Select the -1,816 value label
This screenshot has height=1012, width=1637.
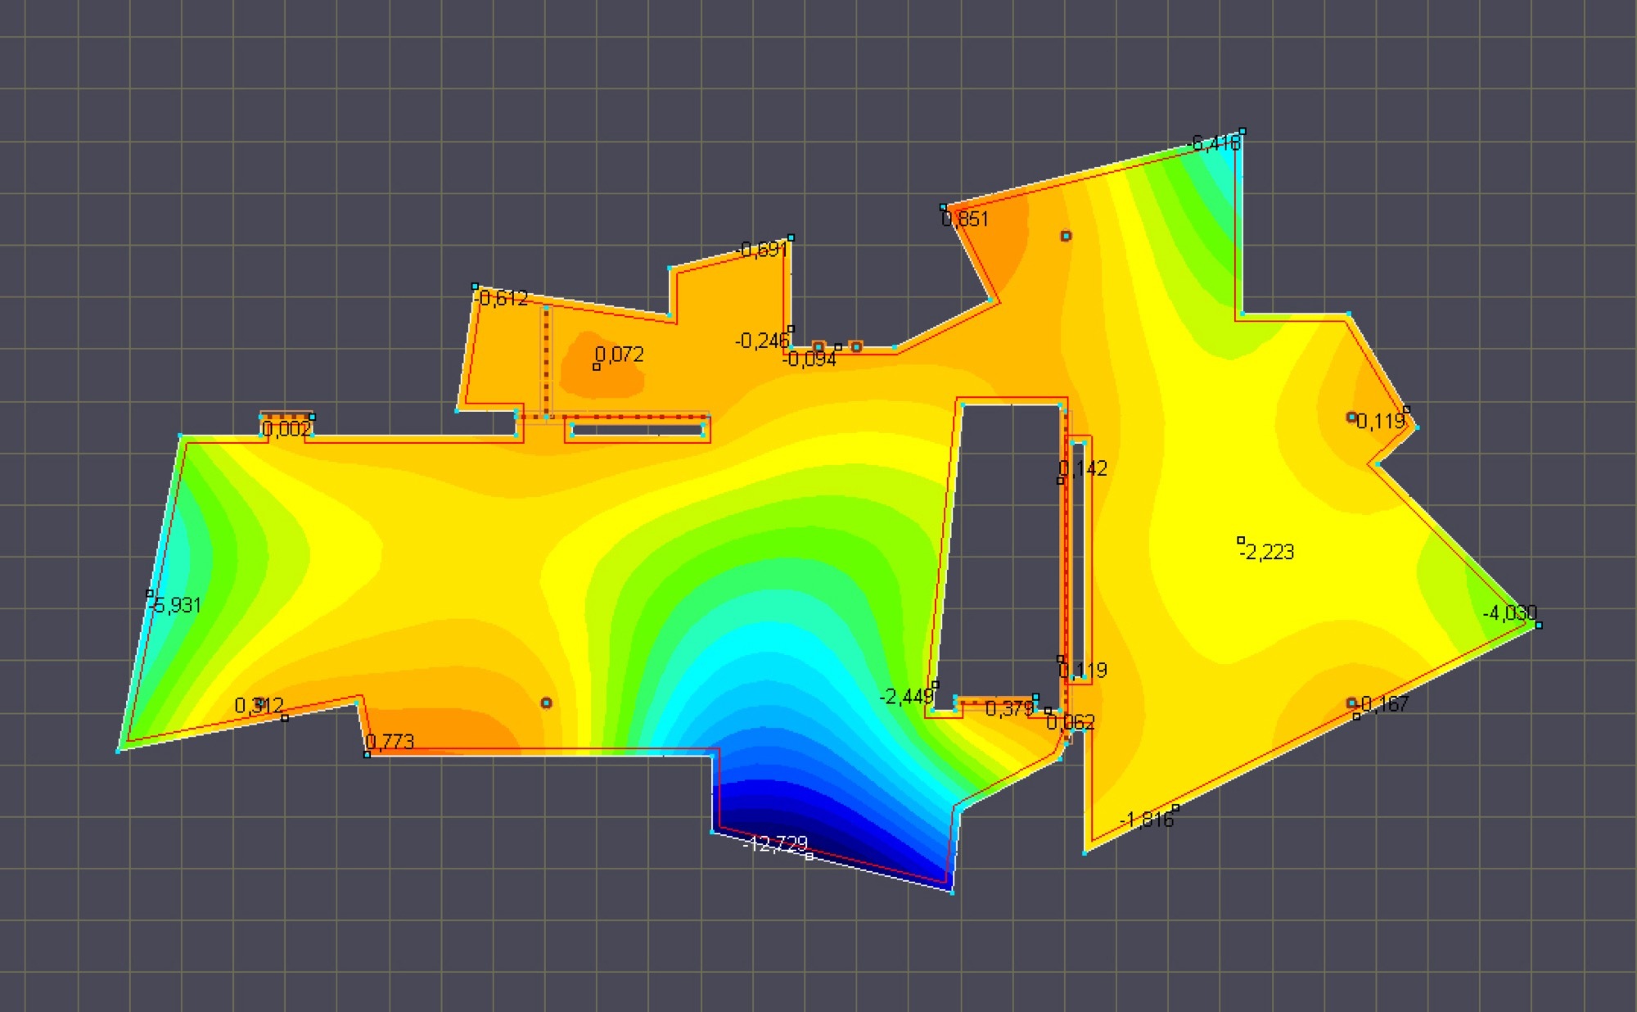(x=1148, y=820)
